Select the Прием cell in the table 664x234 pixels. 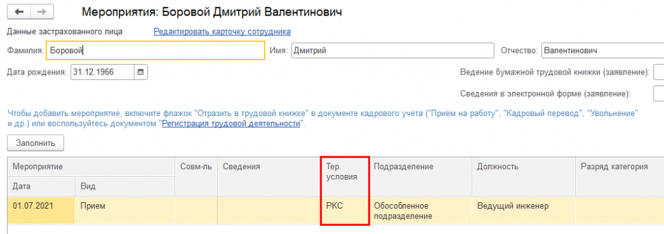(x=125, y=210)
